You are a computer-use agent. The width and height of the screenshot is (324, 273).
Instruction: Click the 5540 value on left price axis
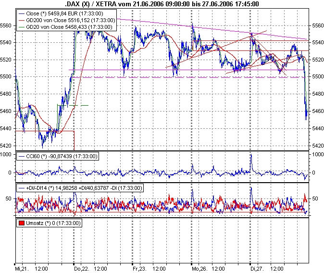6,43
